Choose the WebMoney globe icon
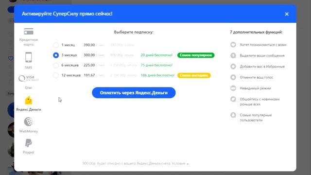This screenshot has height=175, width=311. click(28, 122)
